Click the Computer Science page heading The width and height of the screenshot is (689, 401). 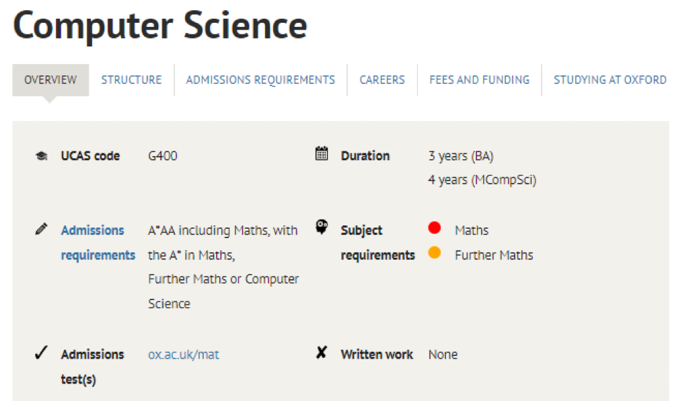[160, 26]
